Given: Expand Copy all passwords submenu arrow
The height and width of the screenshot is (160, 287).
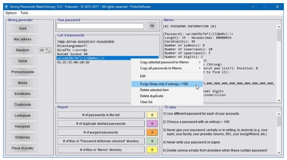Looking at the screenshot, I should pos(200,68).
